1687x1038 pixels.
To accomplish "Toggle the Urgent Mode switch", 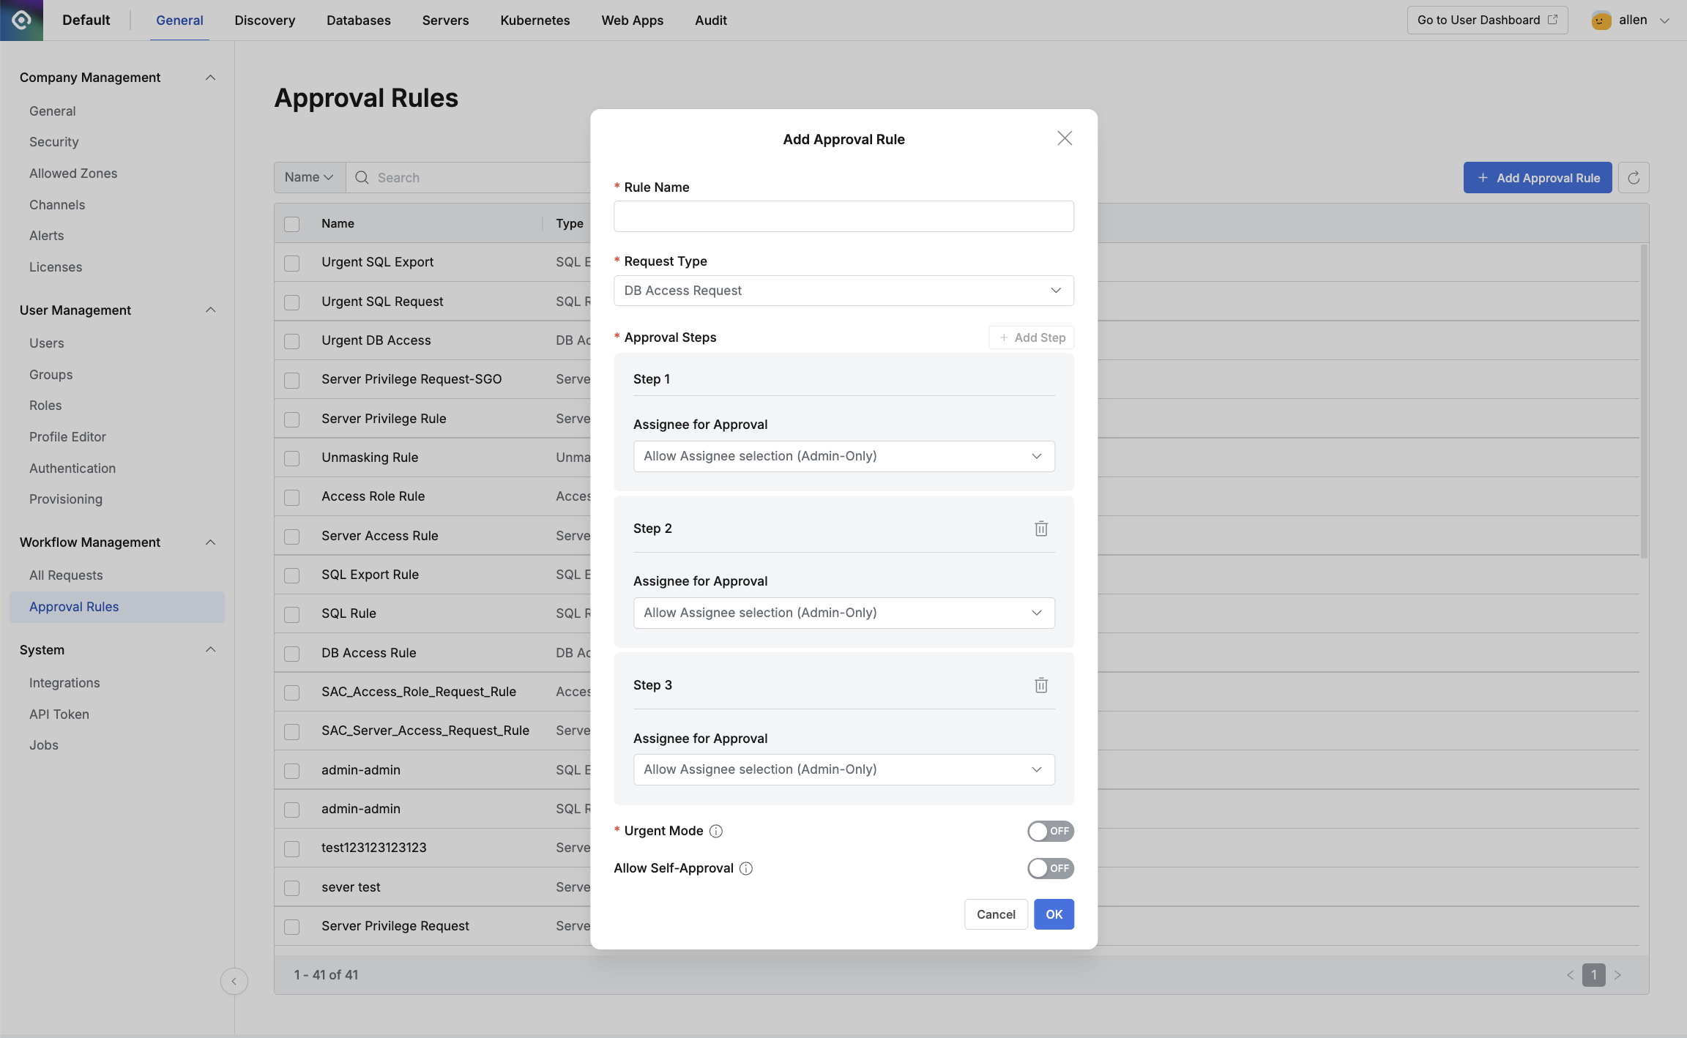I will tap(1049, 831).
